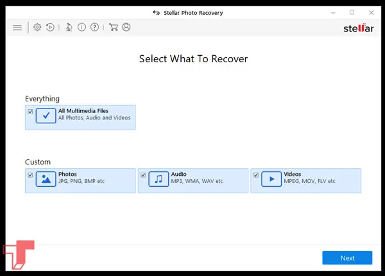The image size is (385, 276).
Task: Open the info icon in toolbar
Action: 81,28
